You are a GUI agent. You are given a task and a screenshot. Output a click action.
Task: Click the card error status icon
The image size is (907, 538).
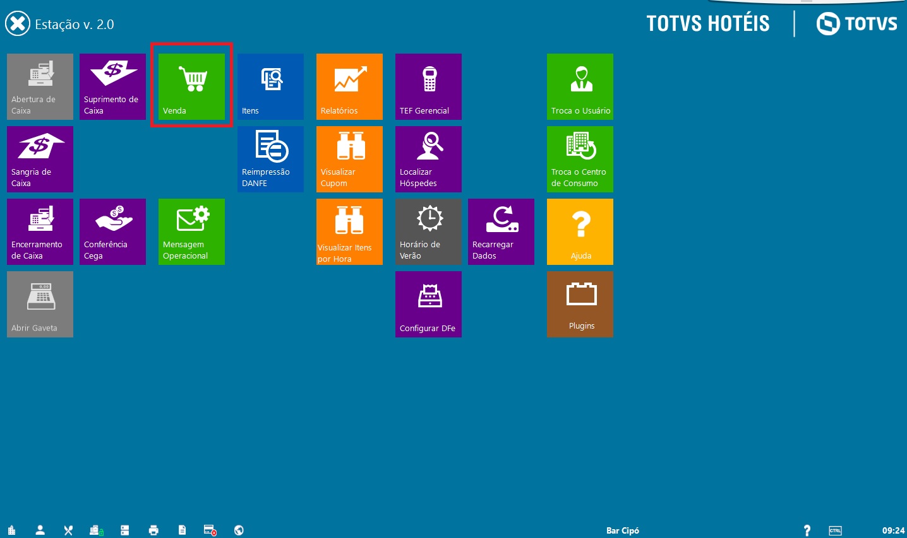pos(210,530)
